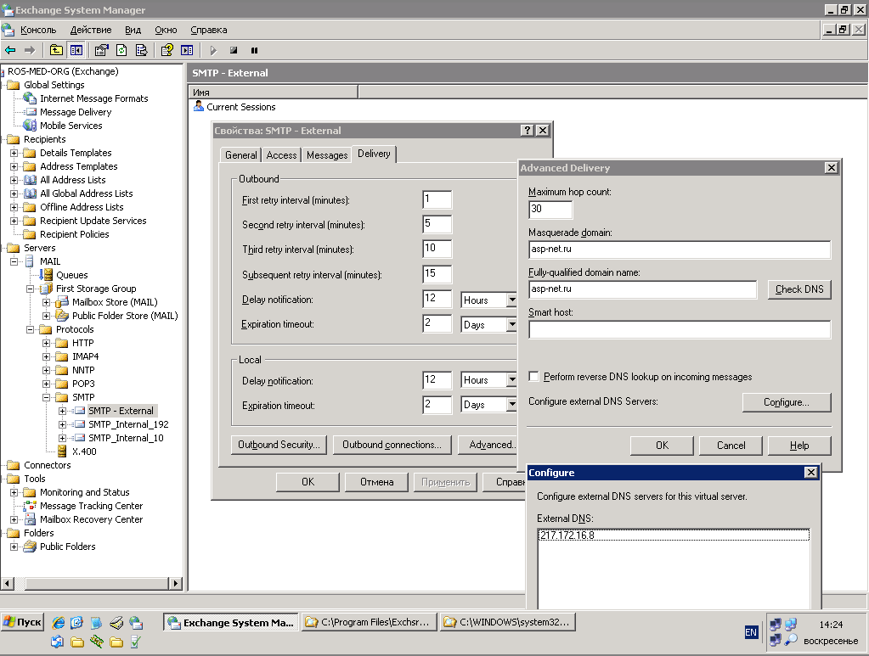Image resolution: width=869 pixels, height=656 pixels.
Task: Click the Back arrow toolbar icon
Action: tap(10, 50)
